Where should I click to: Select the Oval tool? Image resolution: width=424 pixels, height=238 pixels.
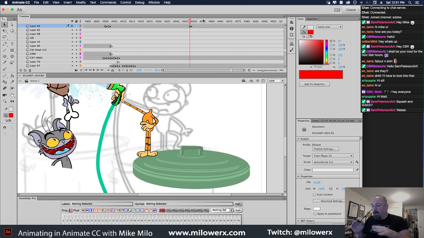[x=5, y=57]
